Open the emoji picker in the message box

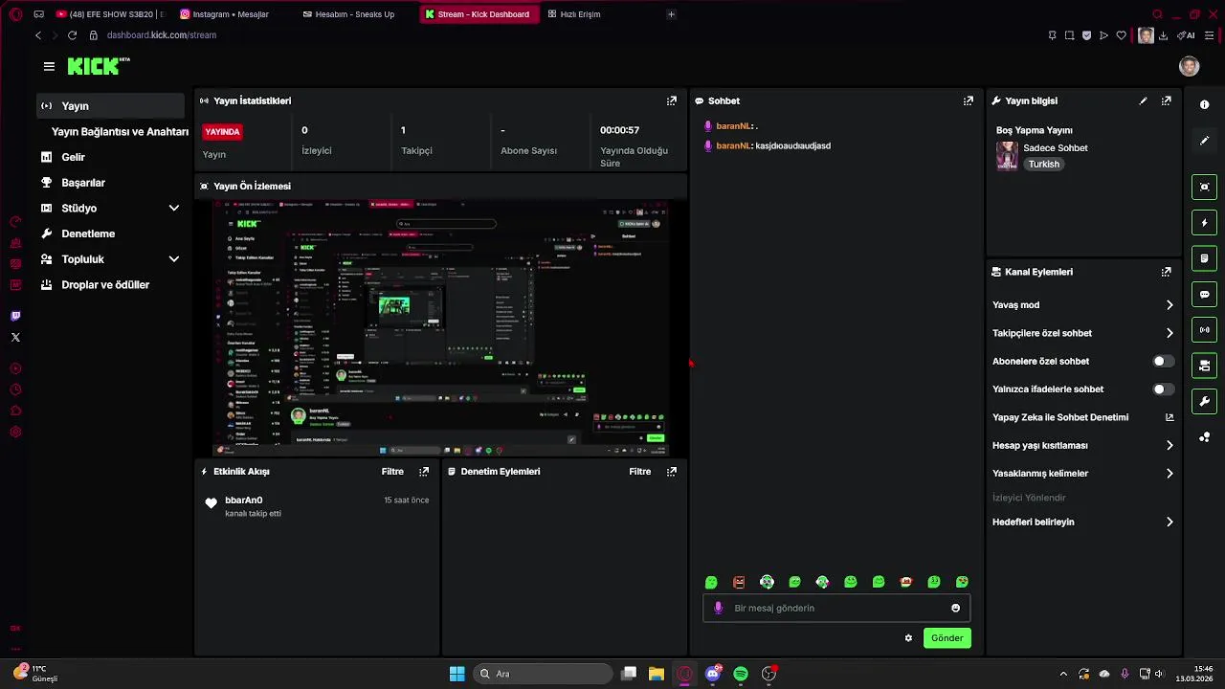click(x=955, y=608)
